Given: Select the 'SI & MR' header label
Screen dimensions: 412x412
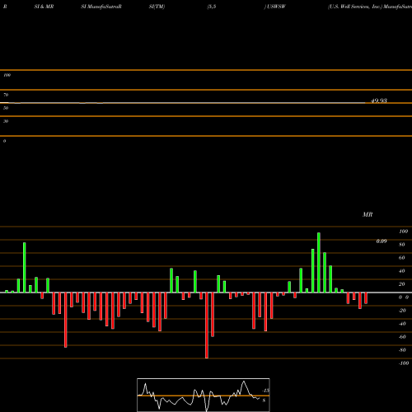Looking at the screenshot, I should click(x=44, y=7).
